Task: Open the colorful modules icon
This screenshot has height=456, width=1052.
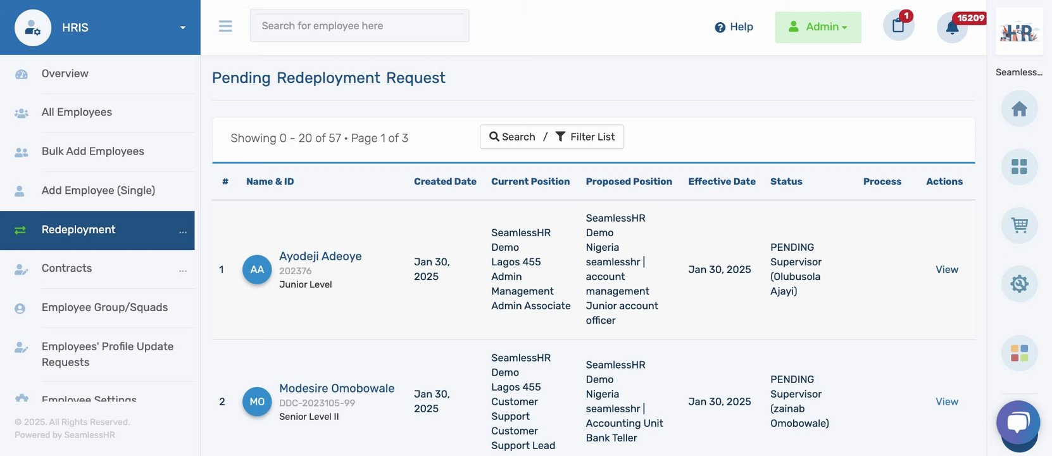Action: click(1019, 353)
